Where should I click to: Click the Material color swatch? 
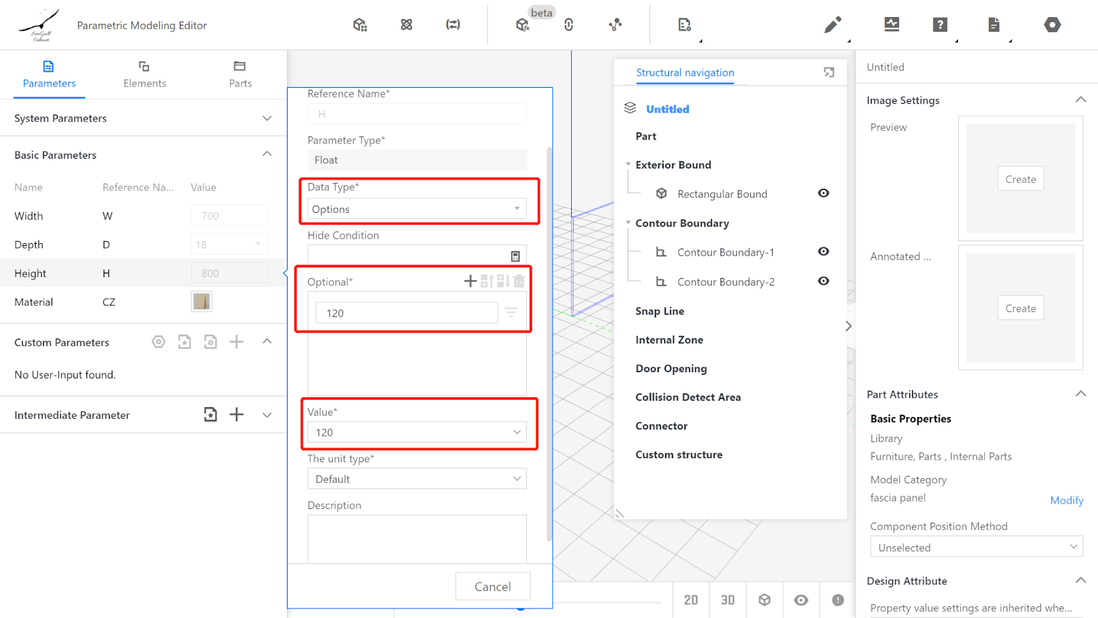pos(202,301)
